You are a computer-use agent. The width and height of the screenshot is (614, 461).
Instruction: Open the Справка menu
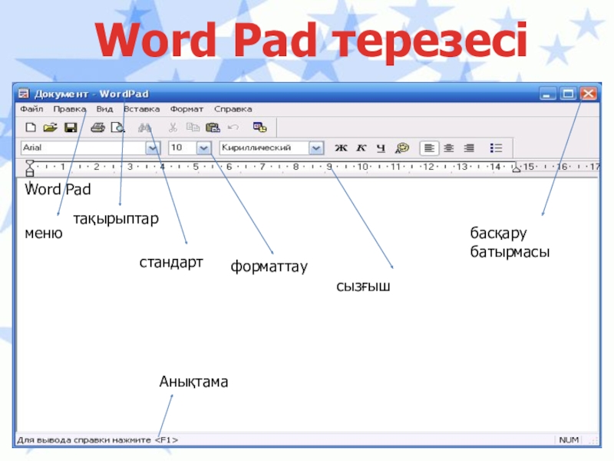click(x=233, y=109)
